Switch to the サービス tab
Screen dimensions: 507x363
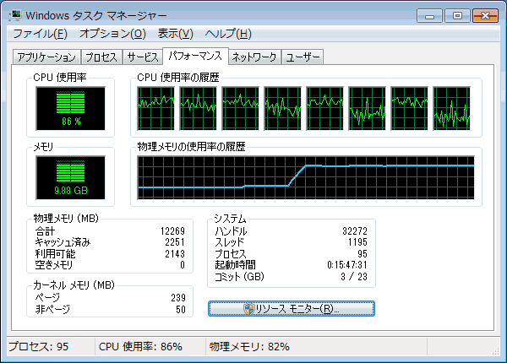[x=143, y=57]
